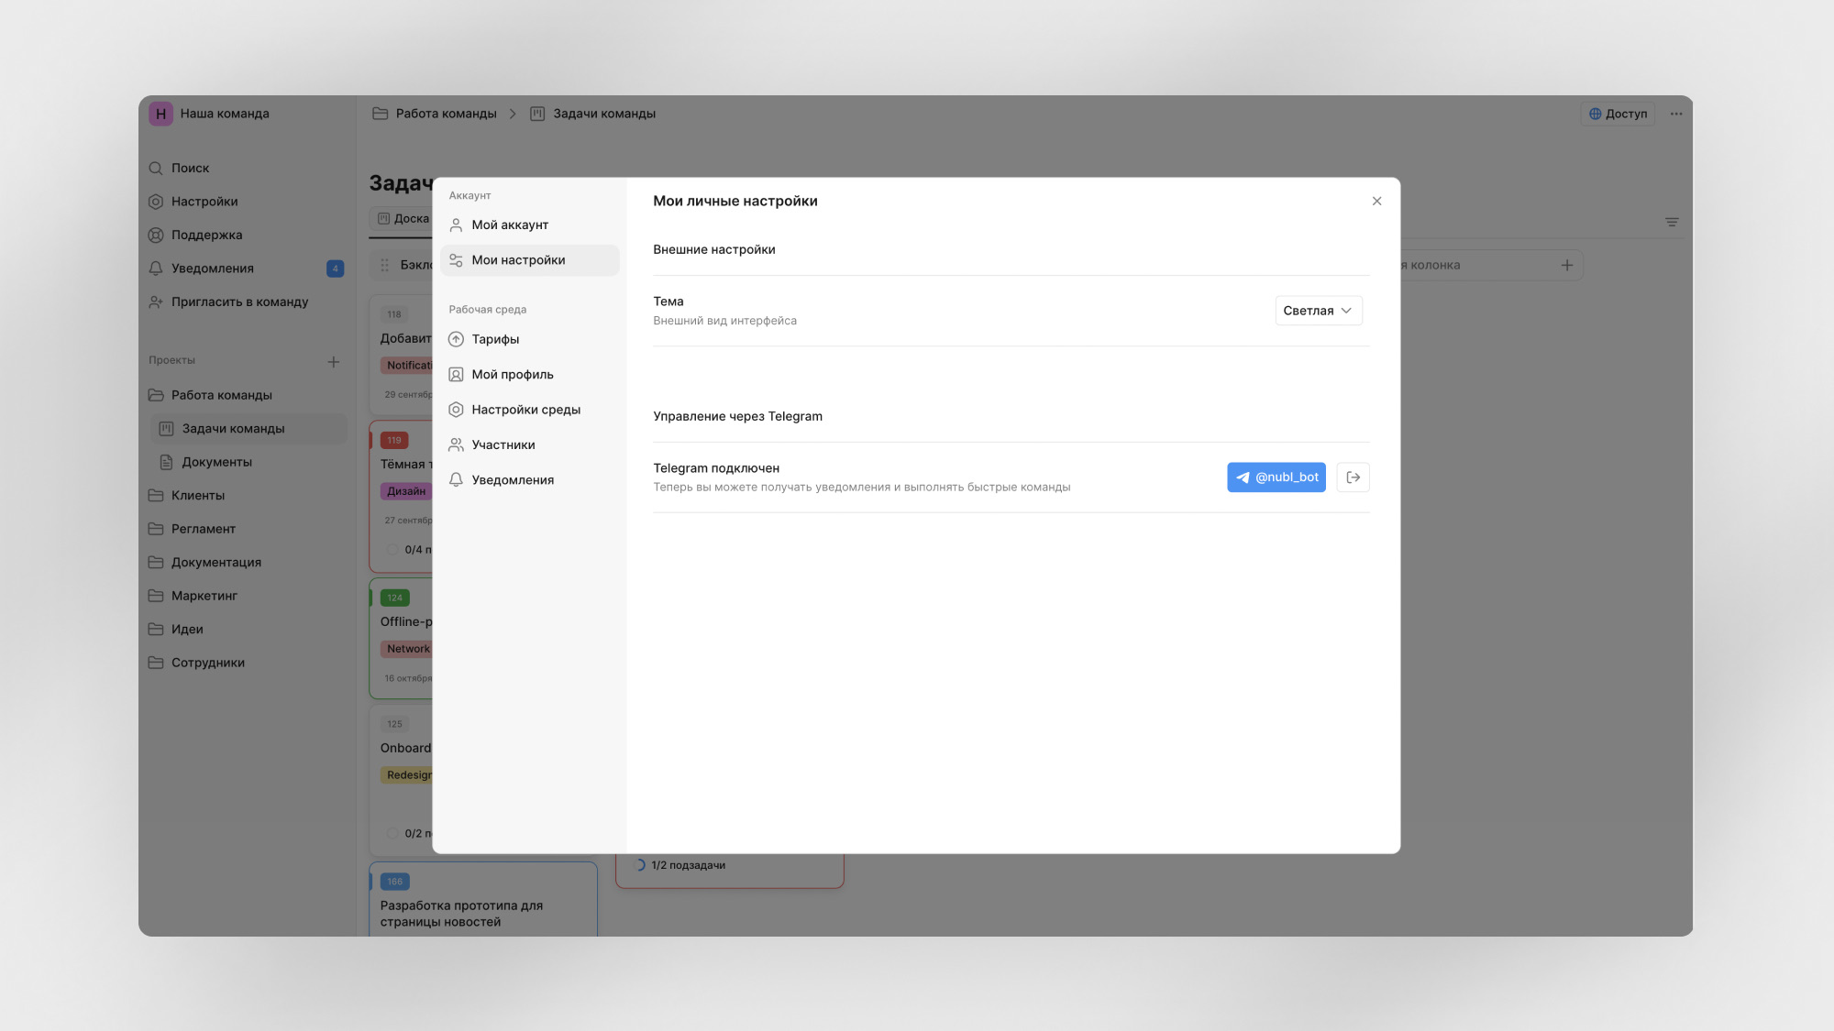Expand the Светлая theme dropdown

(x=1318, y=311)
